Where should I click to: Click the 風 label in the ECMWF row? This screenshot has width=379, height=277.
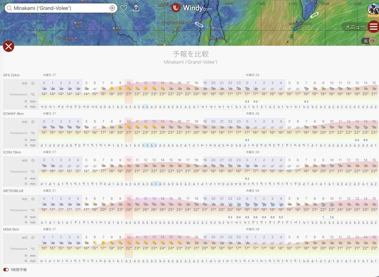tap(26, 145)
